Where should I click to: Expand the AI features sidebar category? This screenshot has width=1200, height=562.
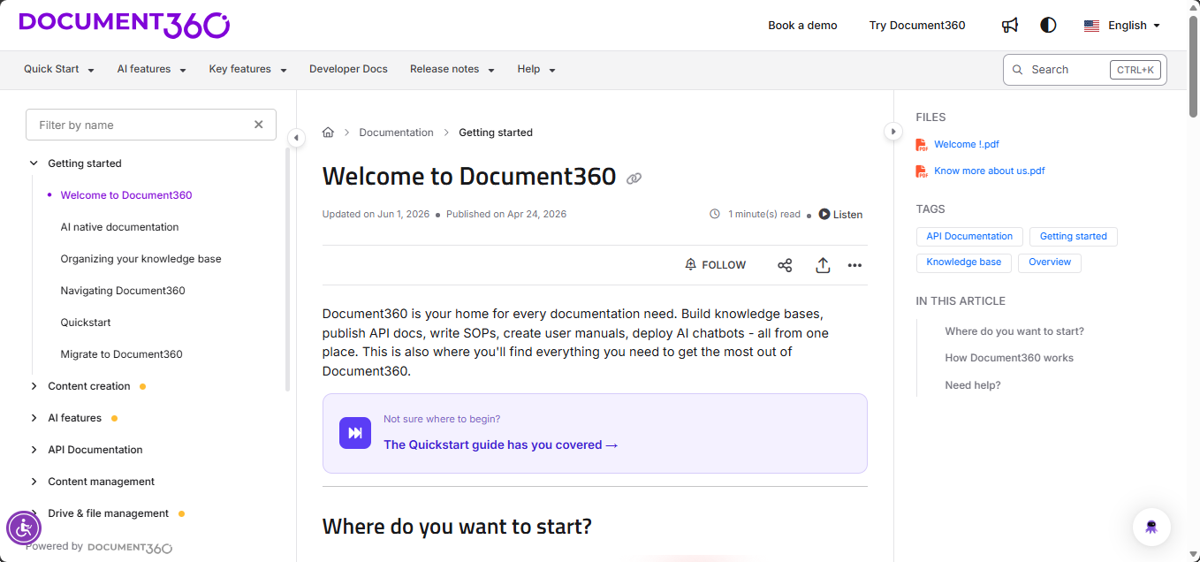point(34,418)
